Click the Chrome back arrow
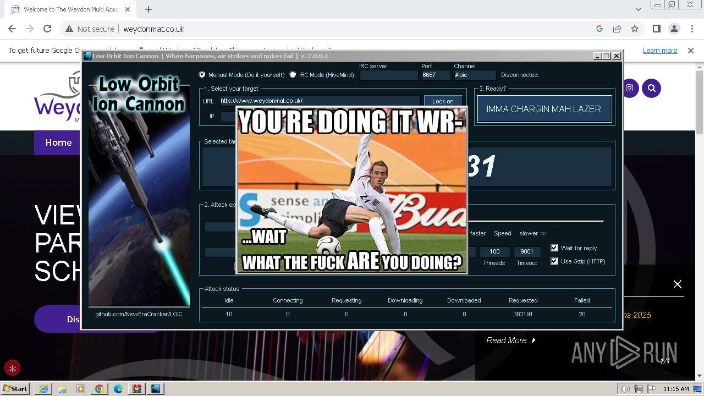The width and height of the screenshot is (704, 396). (x=12, y=29)
